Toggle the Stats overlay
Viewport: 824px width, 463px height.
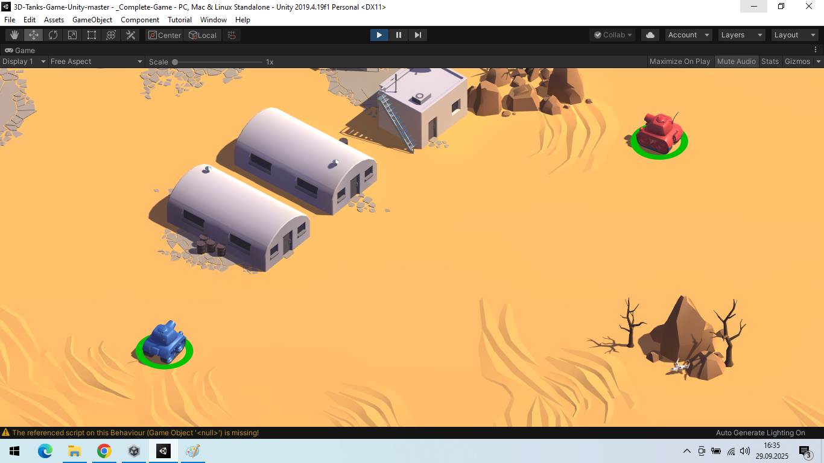[x=770, y=61]
